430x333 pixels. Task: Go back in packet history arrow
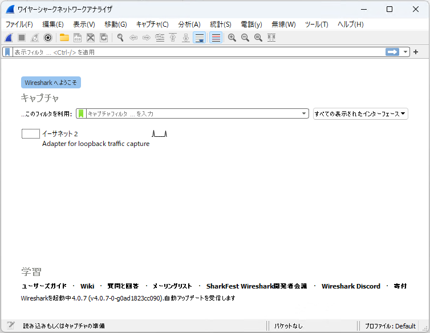coord(133,38)
